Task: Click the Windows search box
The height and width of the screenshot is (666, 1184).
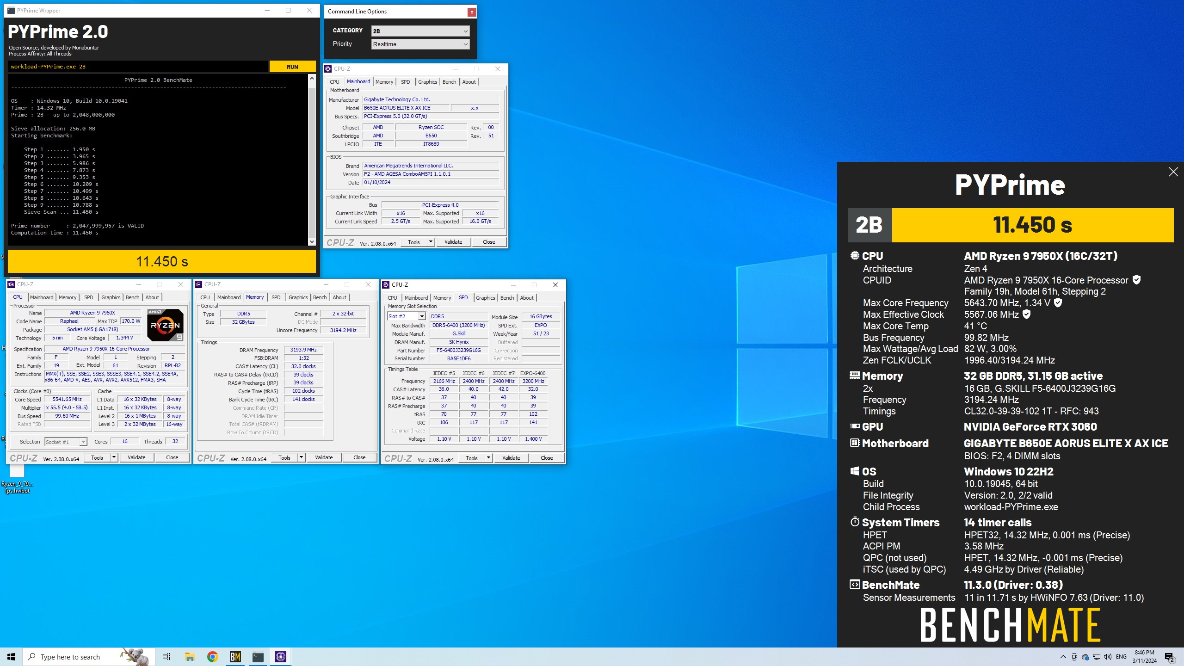Action: pyautogui.click(x=88, y=657)
